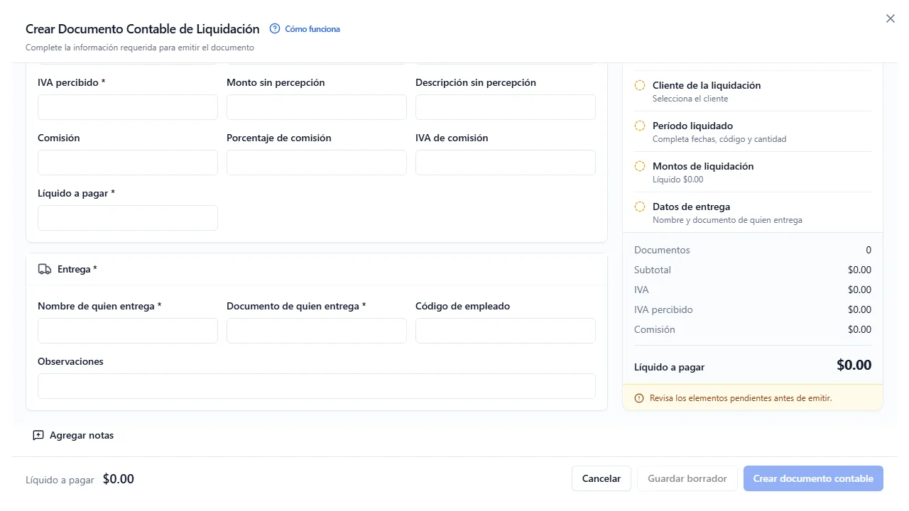
Task: Click Crear documento contable button
Action: pos(813,478)
